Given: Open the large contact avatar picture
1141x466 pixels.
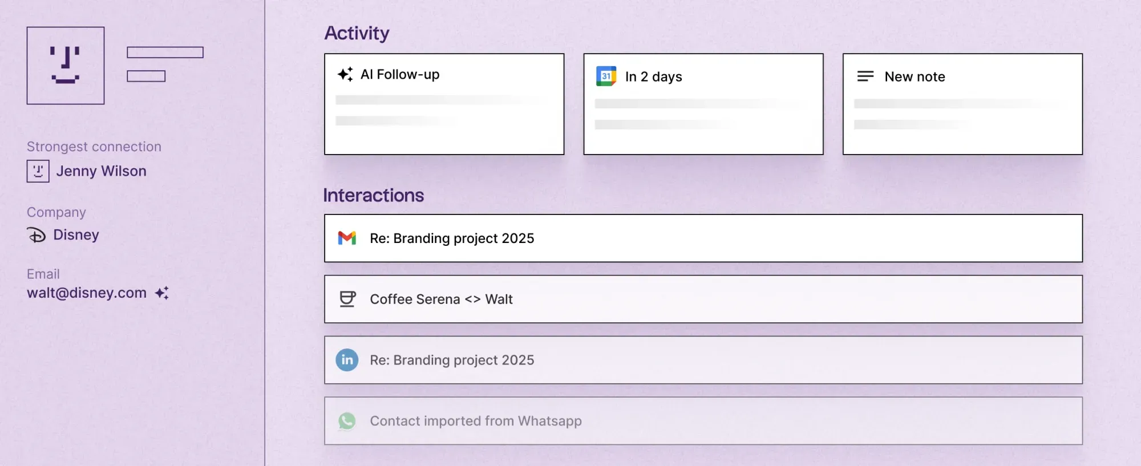Looking at the screenshot, I should (66, 66).
